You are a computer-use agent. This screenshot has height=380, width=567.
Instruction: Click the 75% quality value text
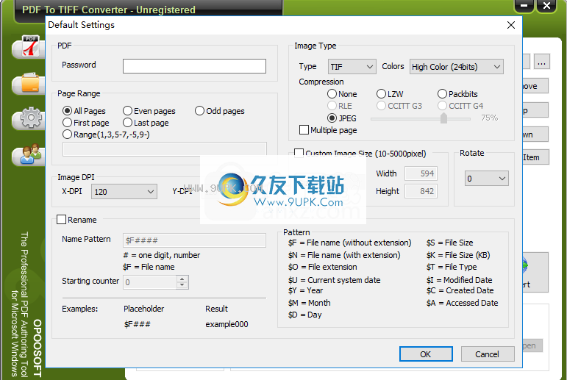point(489,118)
